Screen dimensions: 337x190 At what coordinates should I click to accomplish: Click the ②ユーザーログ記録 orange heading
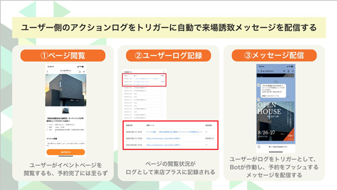168,55
